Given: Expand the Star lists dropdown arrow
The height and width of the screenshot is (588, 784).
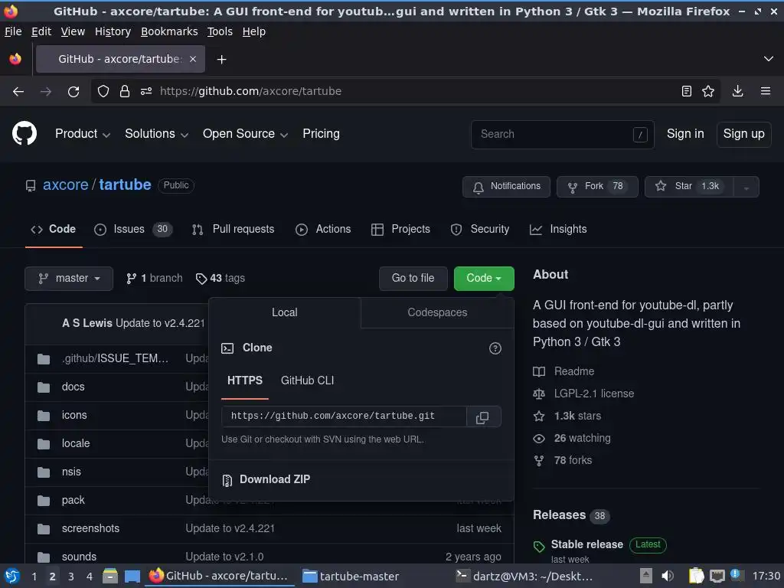Looking at the screenshot, I should tap(746, 187).
